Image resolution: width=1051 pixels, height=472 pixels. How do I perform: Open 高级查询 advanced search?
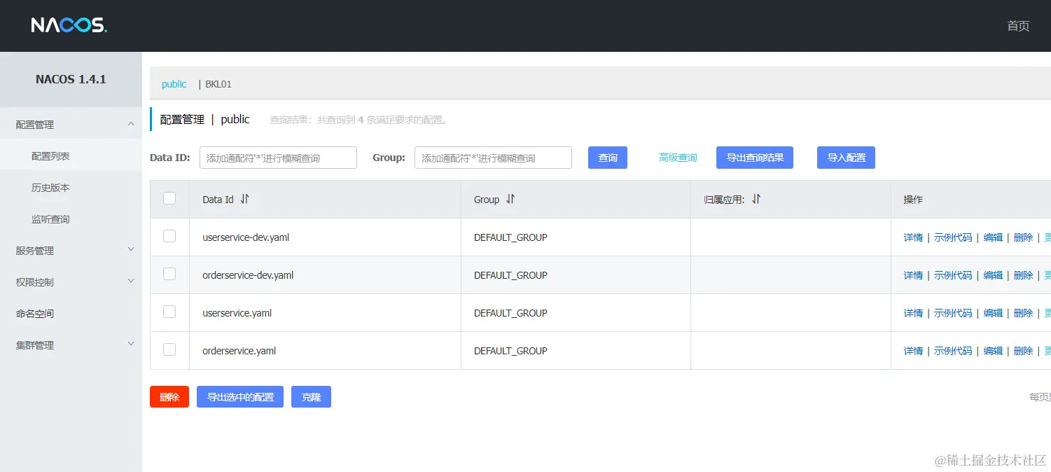(x=678, y=158)
